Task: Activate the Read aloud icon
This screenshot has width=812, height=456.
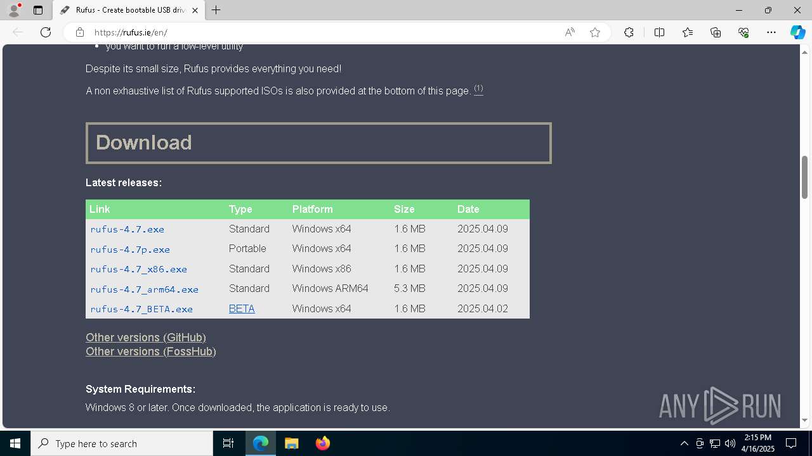Action: pyautogui.click(x=570, y=32)
